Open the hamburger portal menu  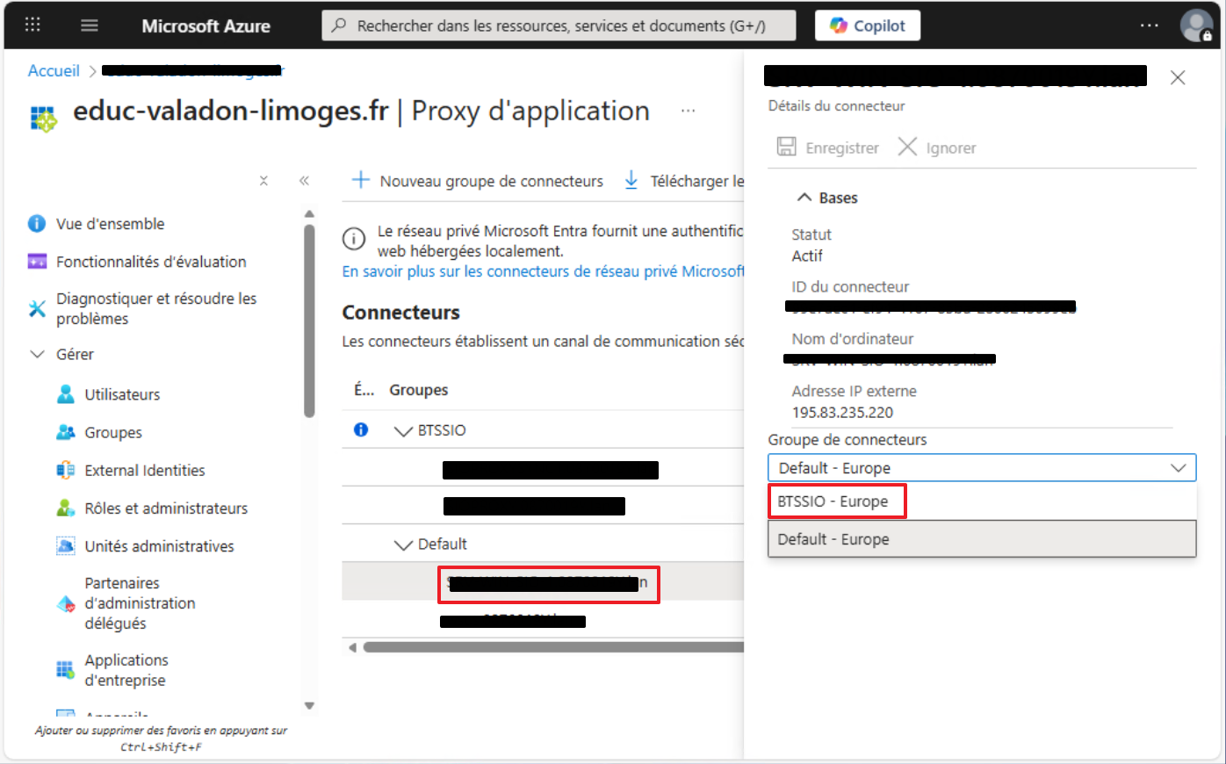click(90, 25)
